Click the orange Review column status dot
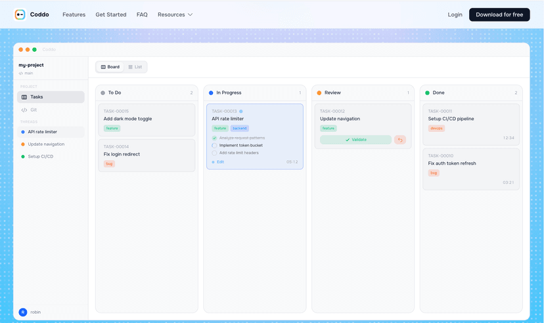Viewport: 544px width, 323px height. 319,93
